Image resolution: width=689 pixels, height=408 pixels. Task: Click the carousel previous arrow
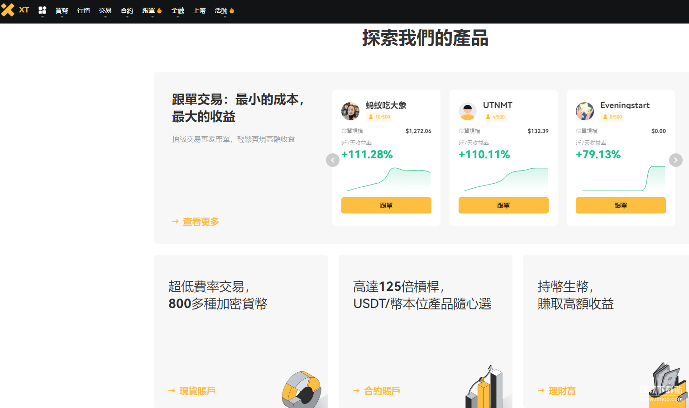tap(333, 160)
